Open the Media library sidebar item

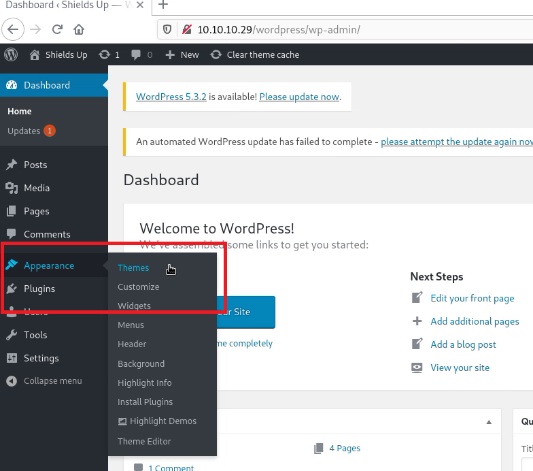tap(36, 188)
